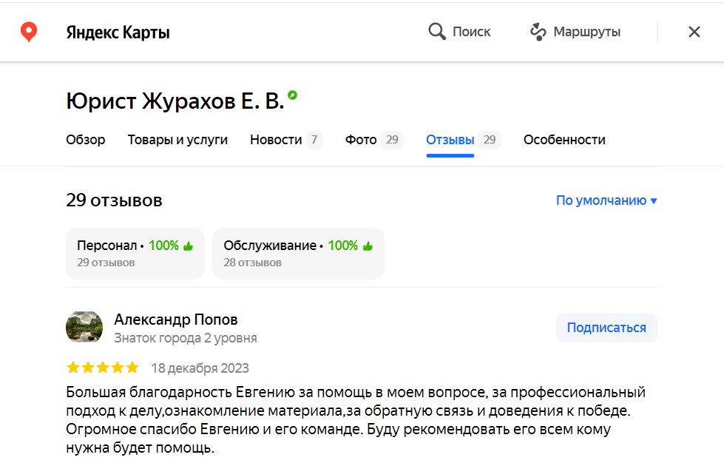Open the Фото tab

[x=374, y=139]
